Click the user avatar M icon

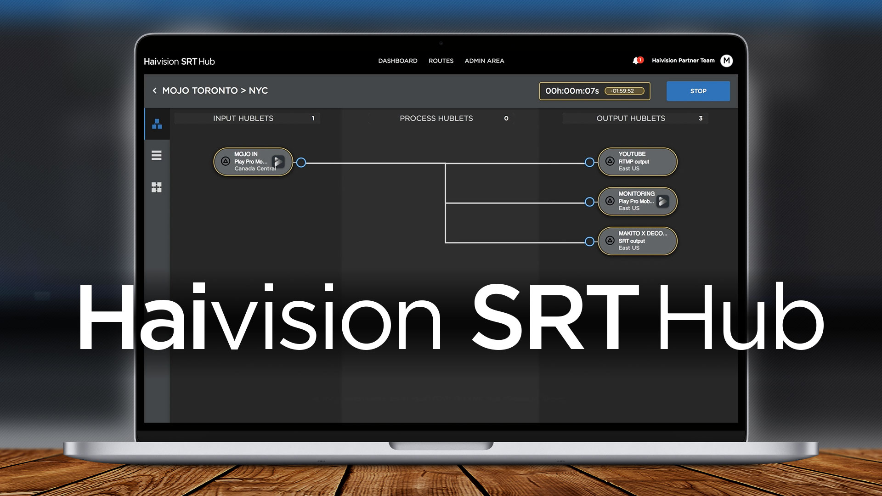(726, 61)
